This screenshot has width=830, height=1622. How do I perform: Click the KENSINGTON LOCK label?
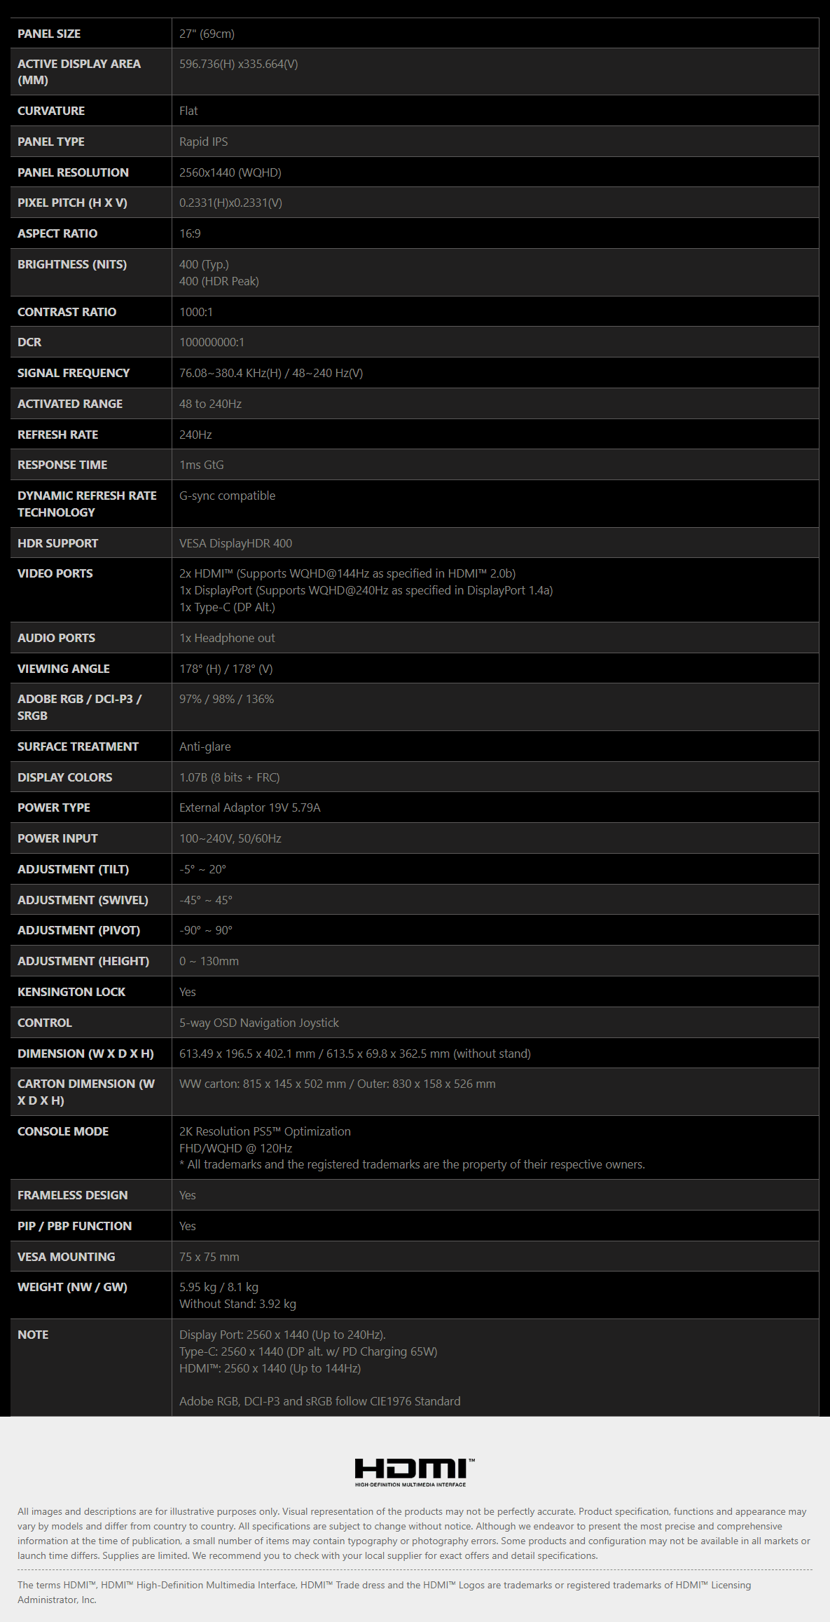tap(71, 992)
